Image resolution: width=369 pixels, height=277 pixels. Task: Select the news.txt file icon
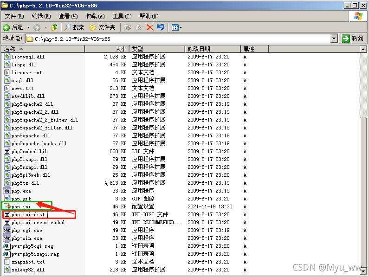[x=7, y=88]
